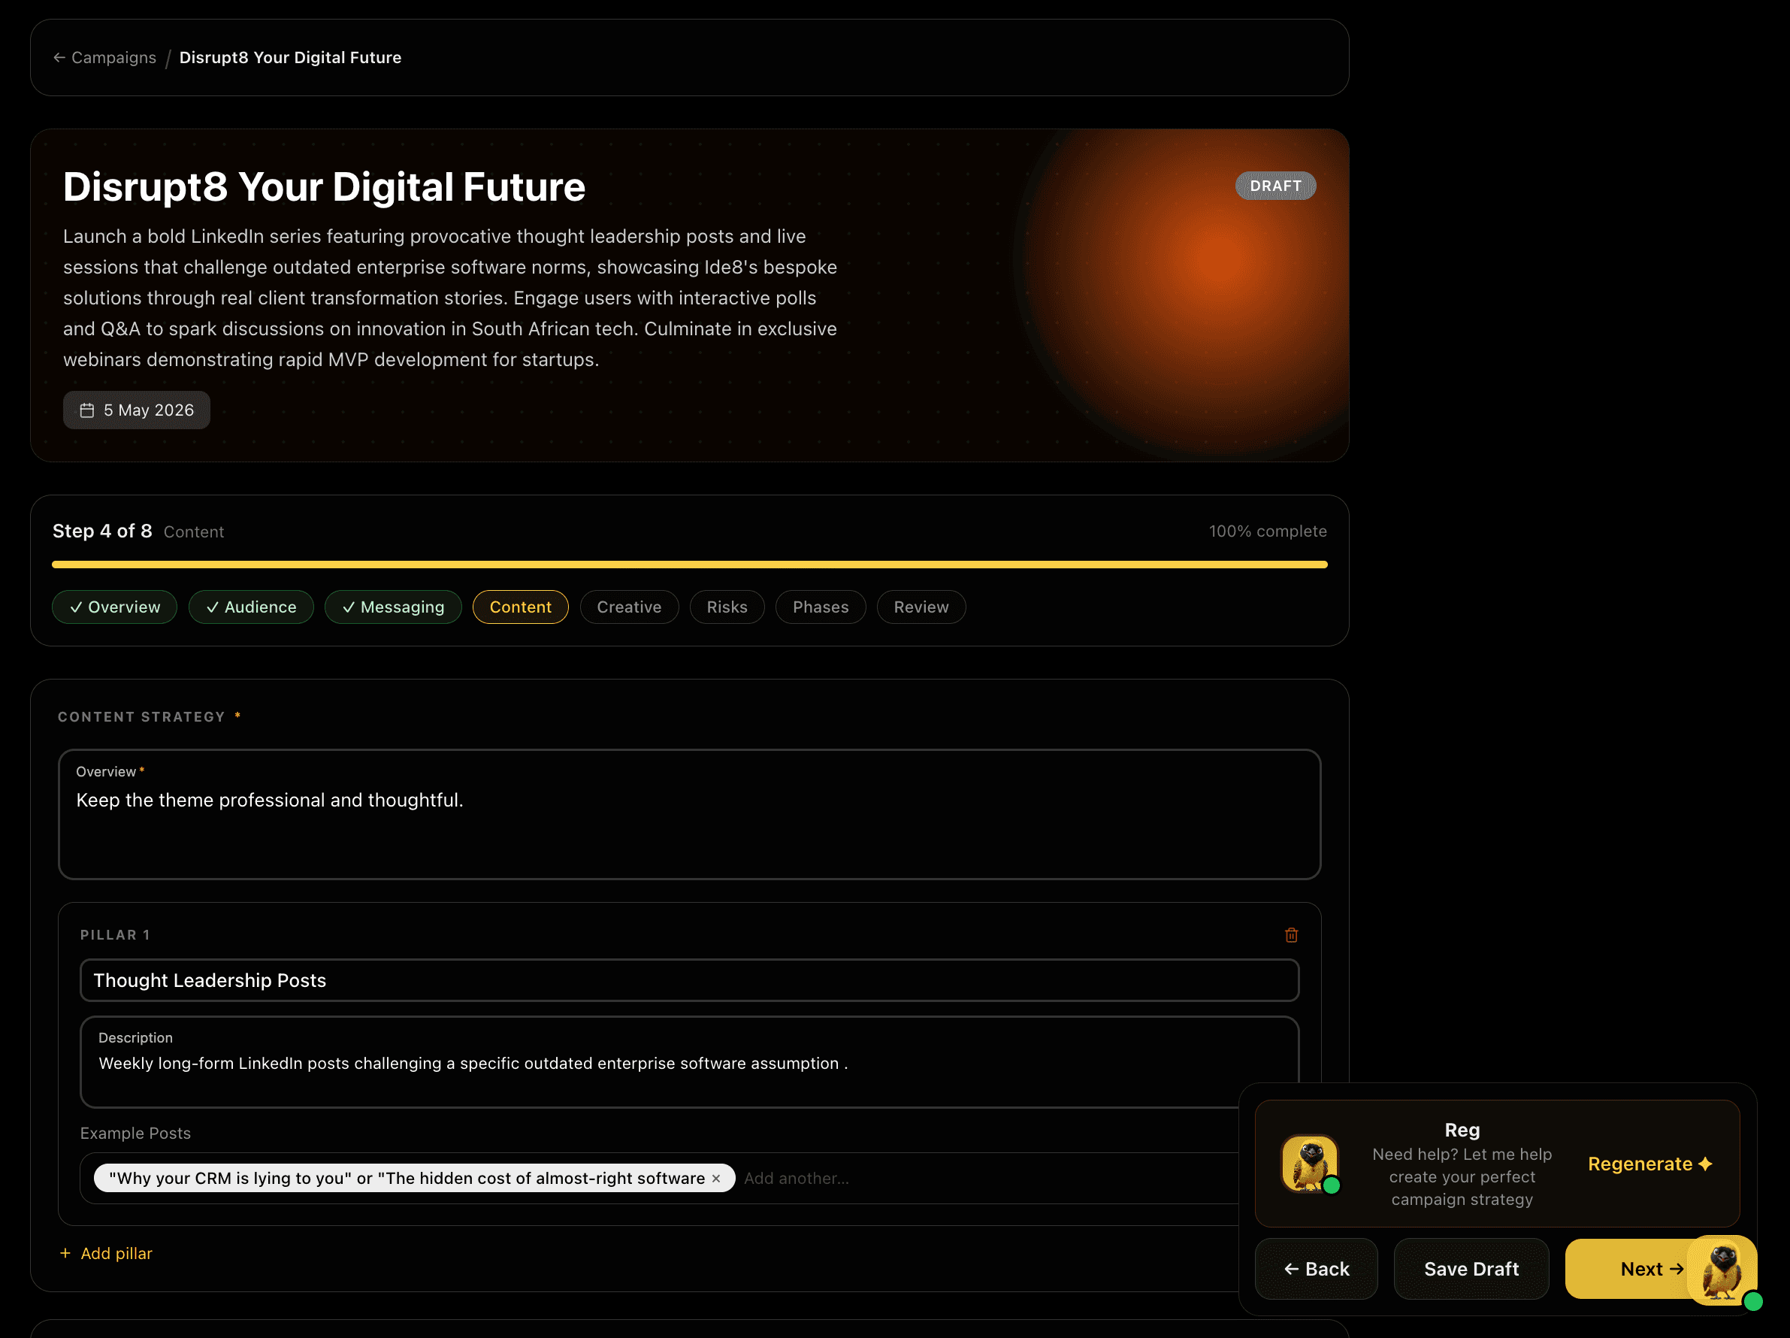
Task: Open the Messaging step tab
Action: pyautogui.click(x=393, y=607)
